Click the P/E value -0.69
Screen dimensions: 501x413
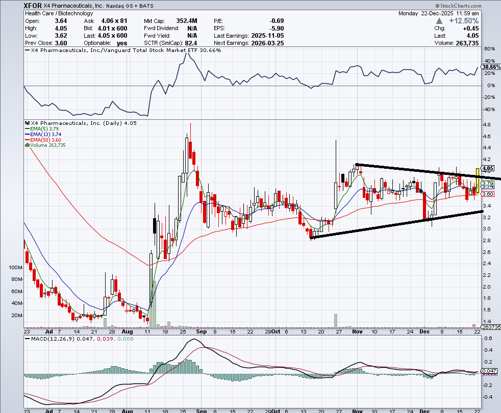point(277,21)
